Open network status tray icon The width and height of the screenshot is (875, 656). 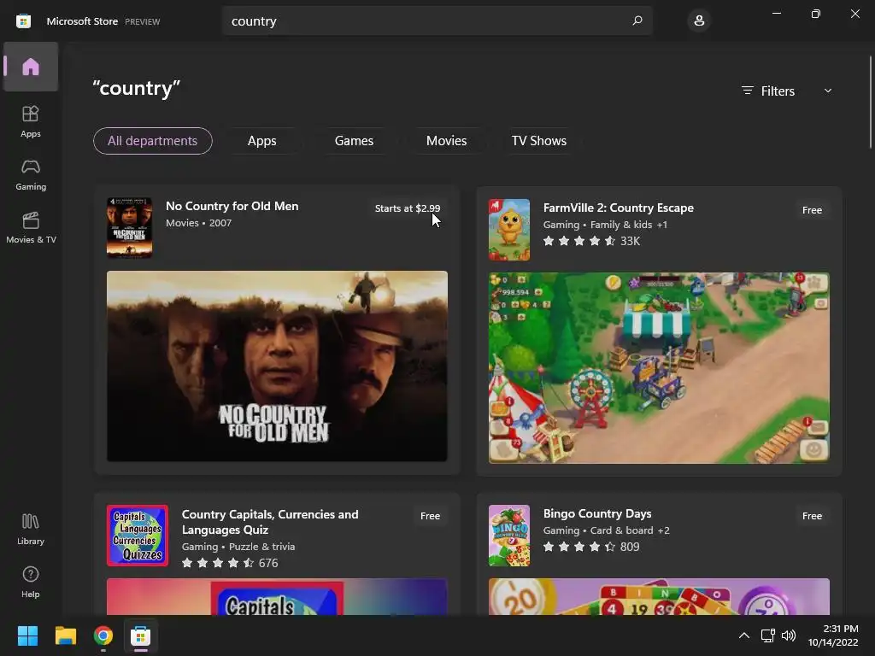[768, 635]
